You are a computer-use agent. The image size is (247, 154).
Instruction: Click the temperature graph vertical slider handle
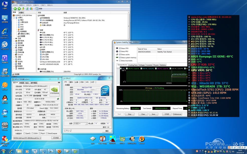(118, 68)
